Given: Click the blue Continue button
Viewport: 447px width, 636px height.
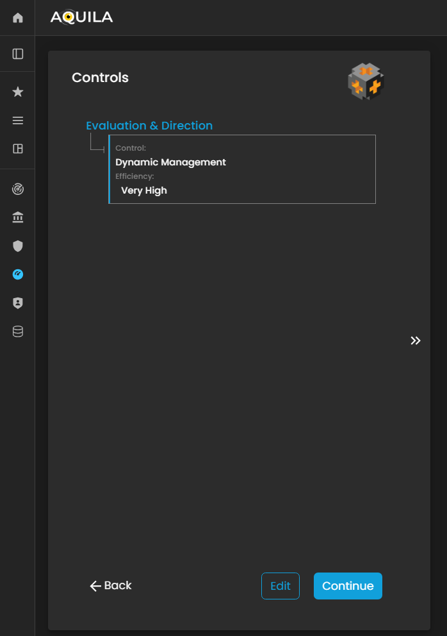Looking at the screenshot, I should tap(348, 586).
